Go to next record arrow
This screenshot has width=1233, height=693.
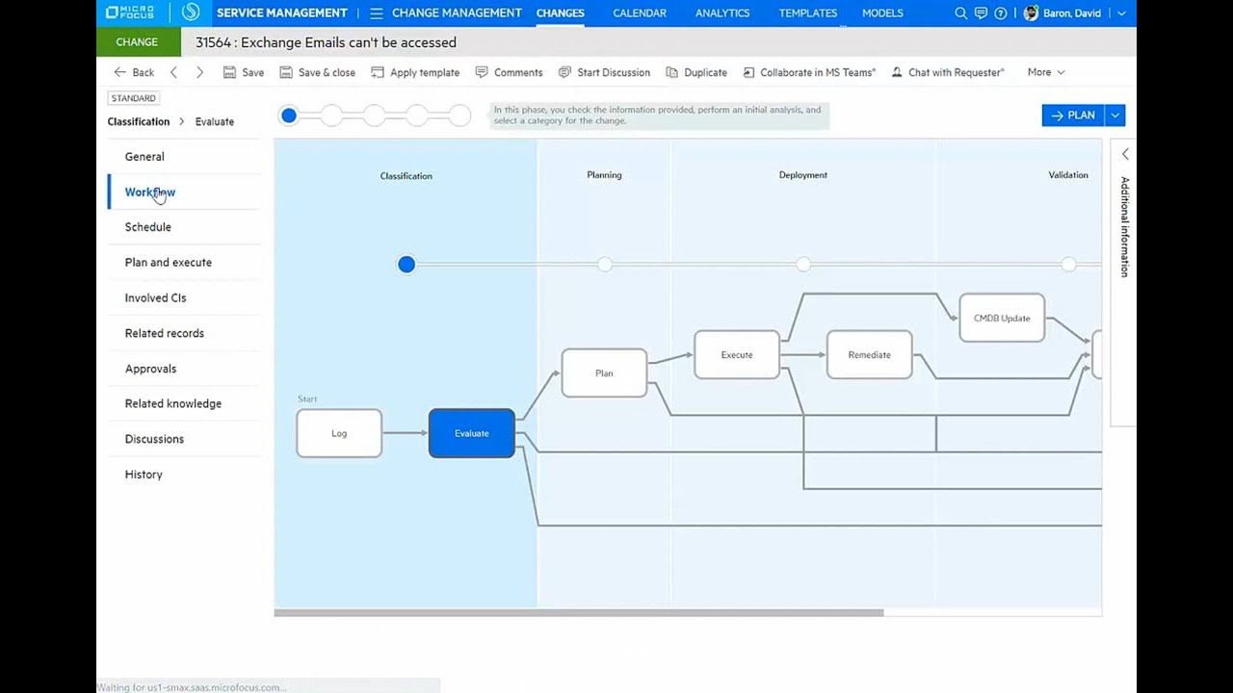click(199, 72)
